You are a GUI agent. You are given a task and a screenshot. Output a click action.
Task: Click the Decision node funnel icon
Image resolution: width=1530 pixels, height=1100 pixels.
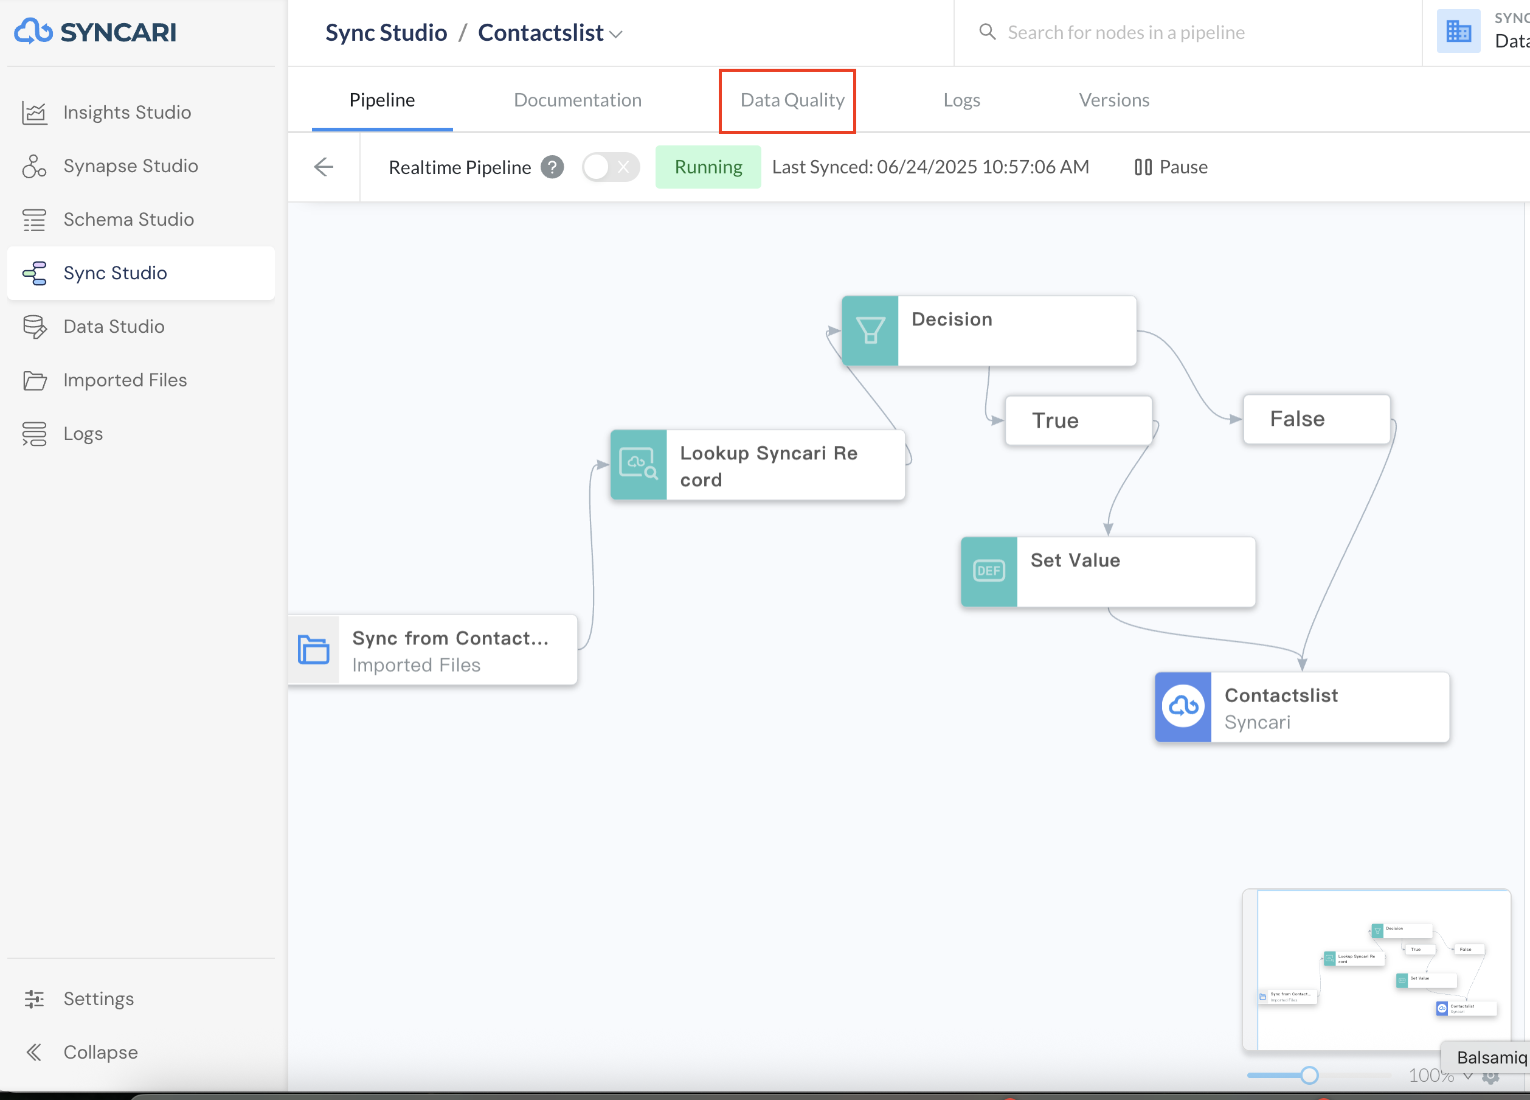point(870,331)
